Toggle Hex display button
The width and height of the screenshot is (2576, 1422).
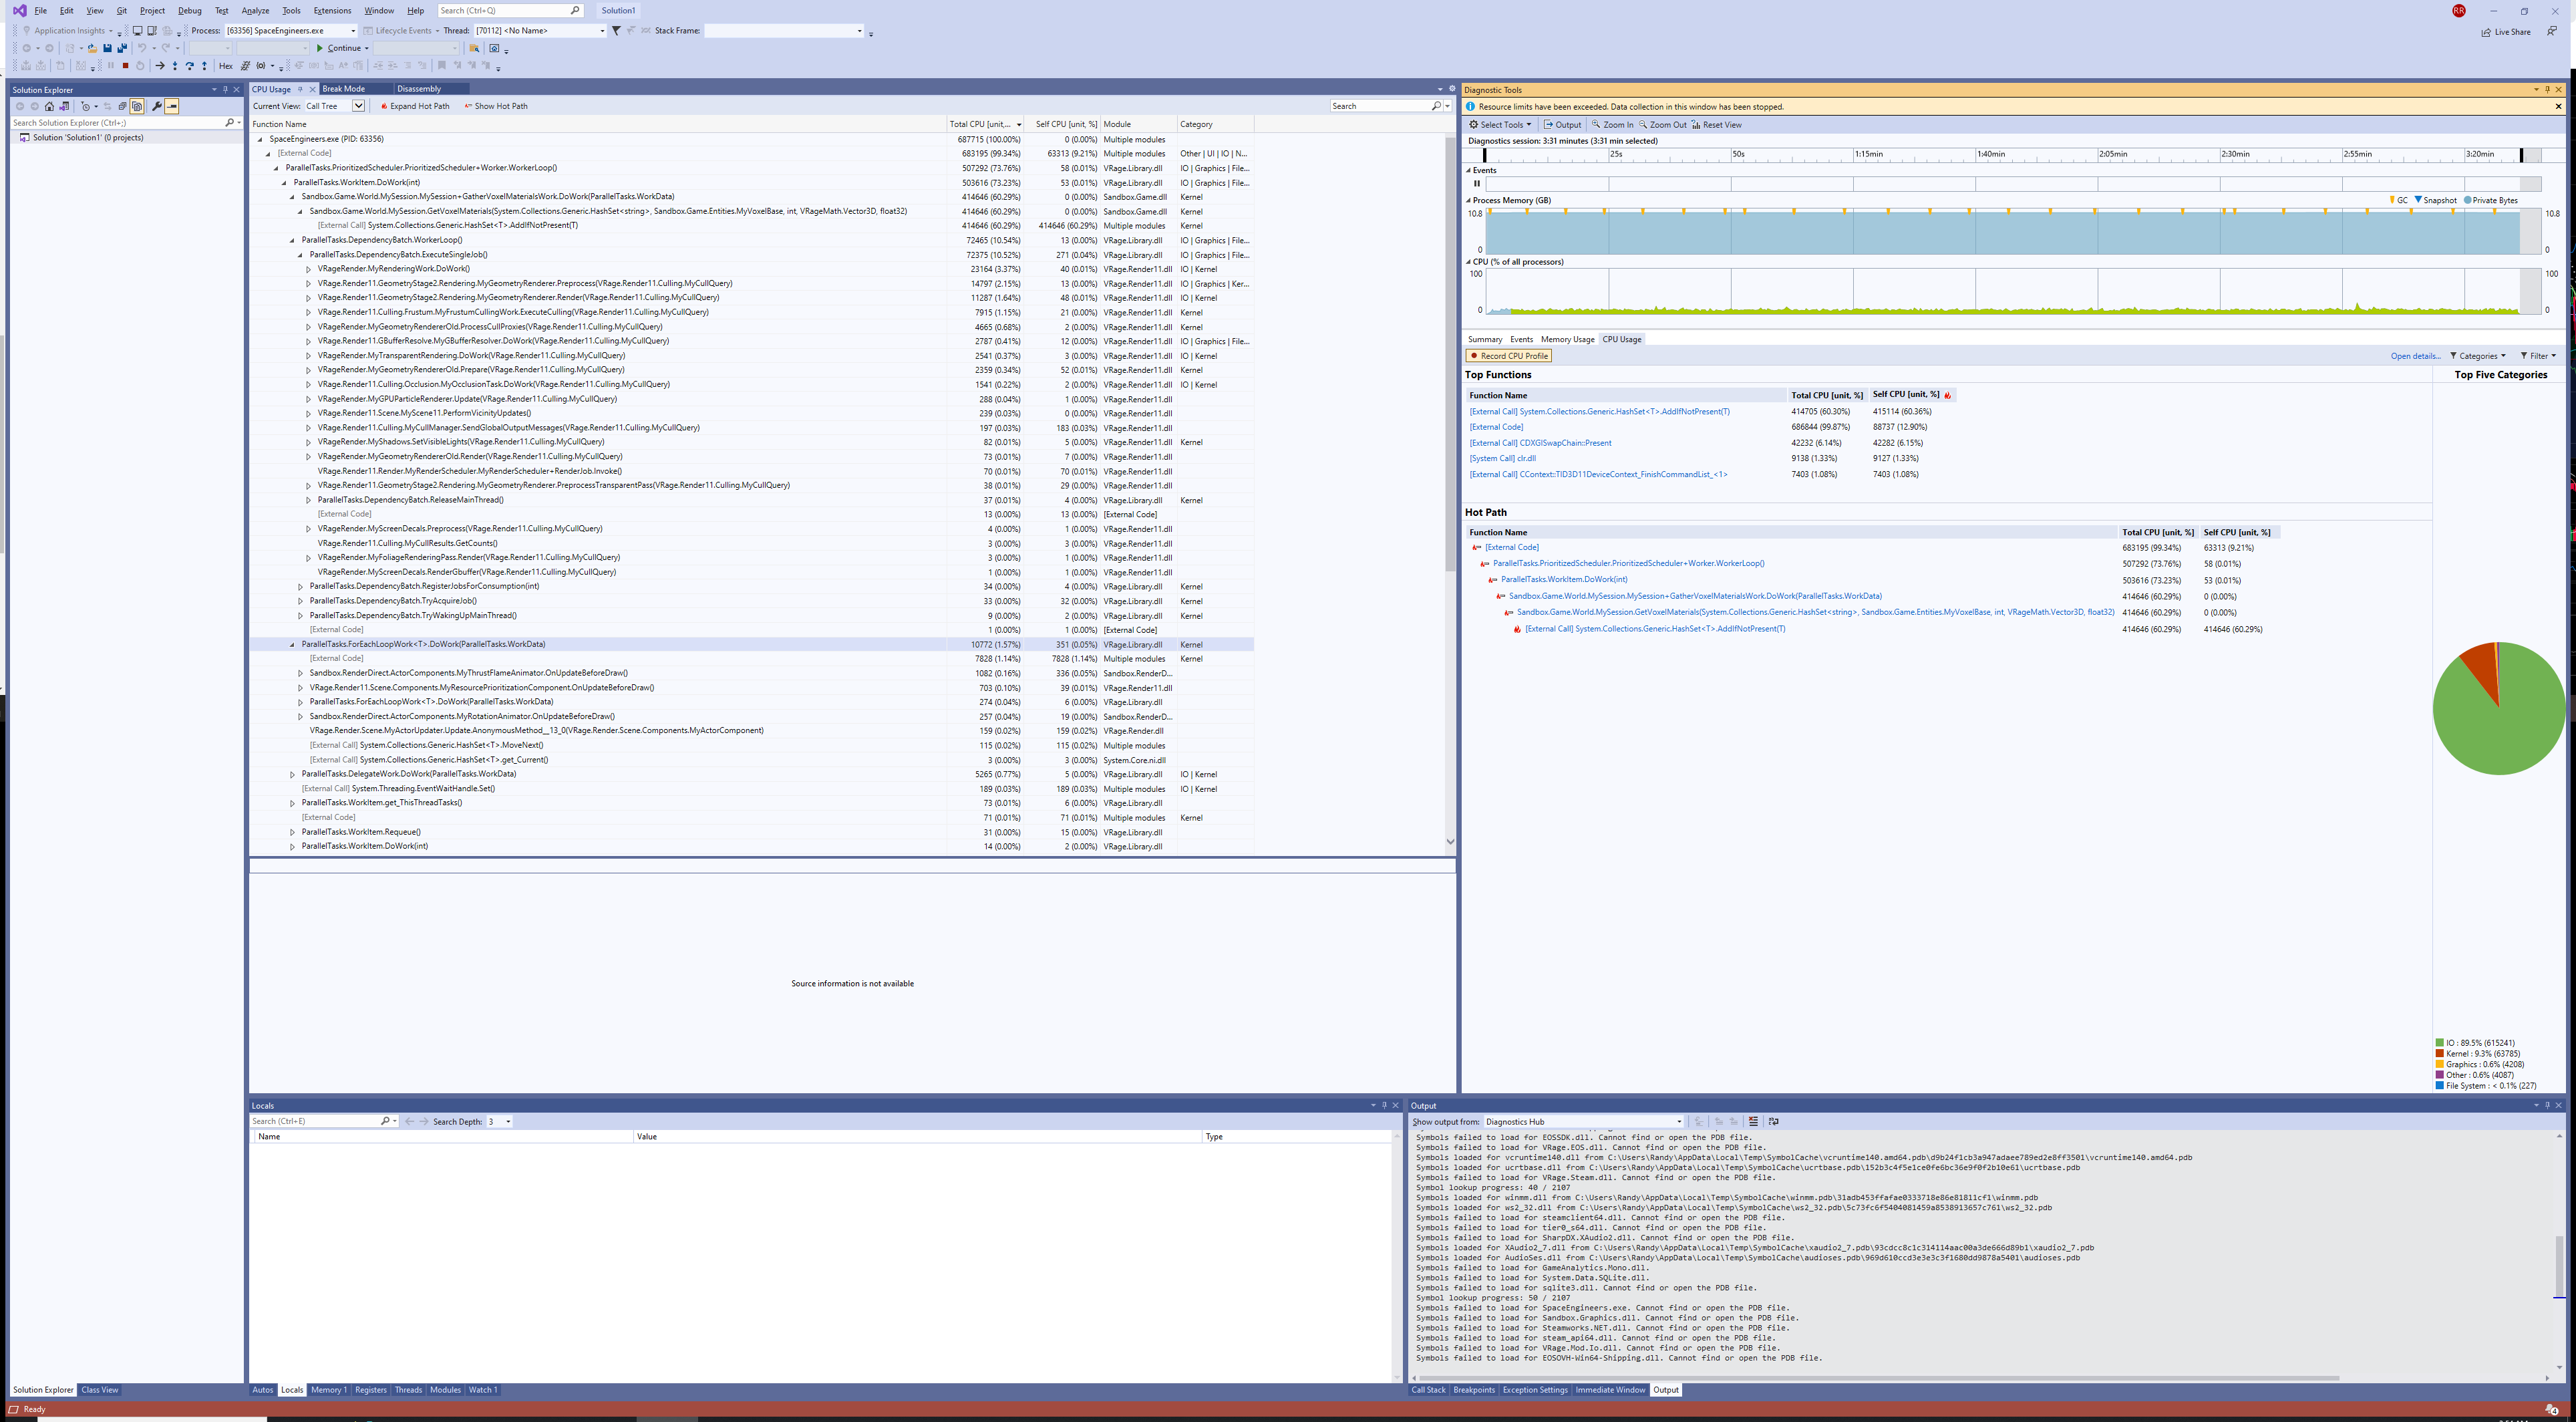(226, 66)
